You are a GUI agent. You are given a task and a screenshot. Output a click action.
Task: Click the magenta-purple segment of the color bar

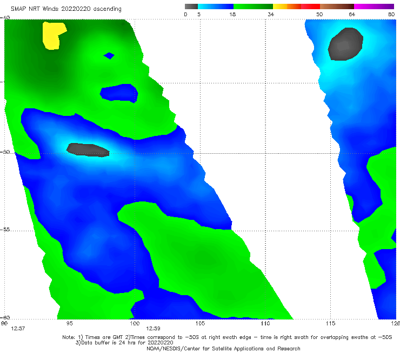tap(374, 6)
